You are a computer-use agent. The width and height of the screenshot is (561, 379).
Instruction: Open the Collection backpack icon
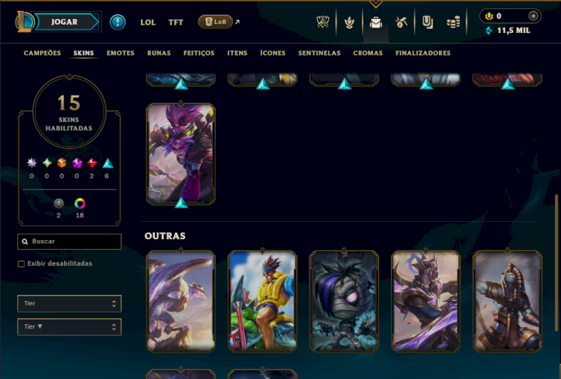(x=376, y=22)
